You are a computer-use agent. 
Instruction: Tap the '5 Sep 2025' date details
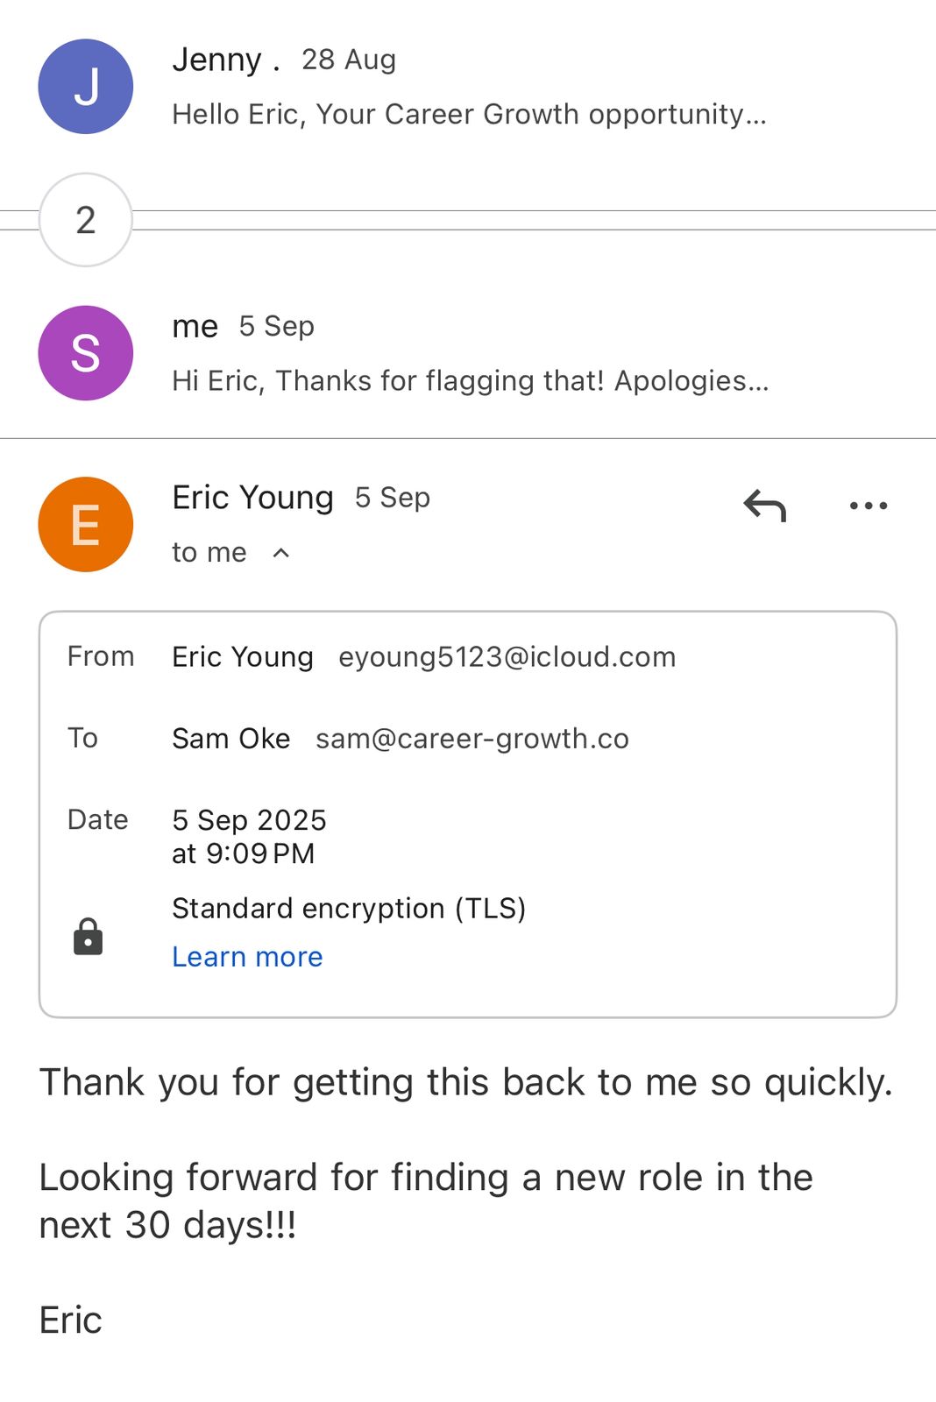tap(249, 820)
